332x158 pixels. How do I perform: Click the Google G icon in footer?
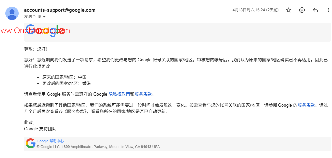[31, 143]
